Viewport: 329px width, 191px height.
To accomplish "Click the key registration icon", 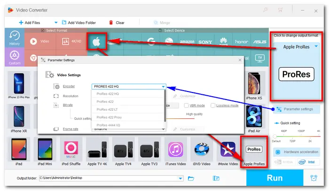I will tap(266, 10).
